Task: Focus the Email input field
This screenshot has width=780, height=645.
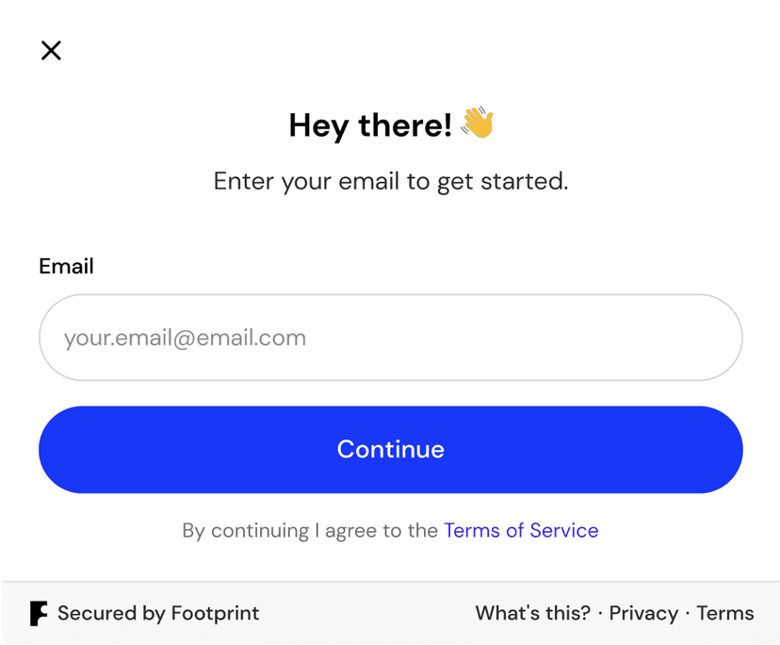Action: [391, 338]
